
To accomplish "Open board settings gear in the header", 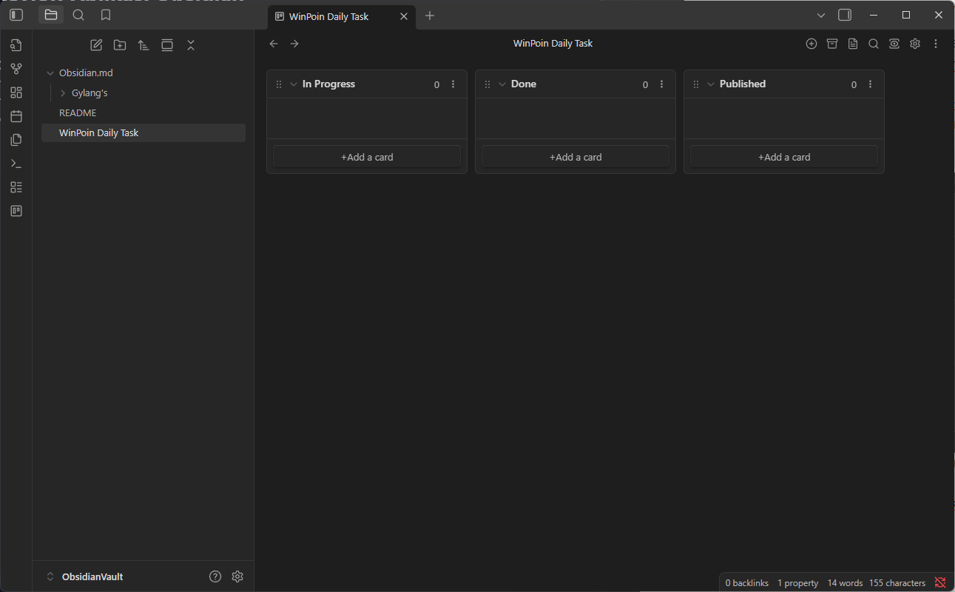I will (915, 44).
